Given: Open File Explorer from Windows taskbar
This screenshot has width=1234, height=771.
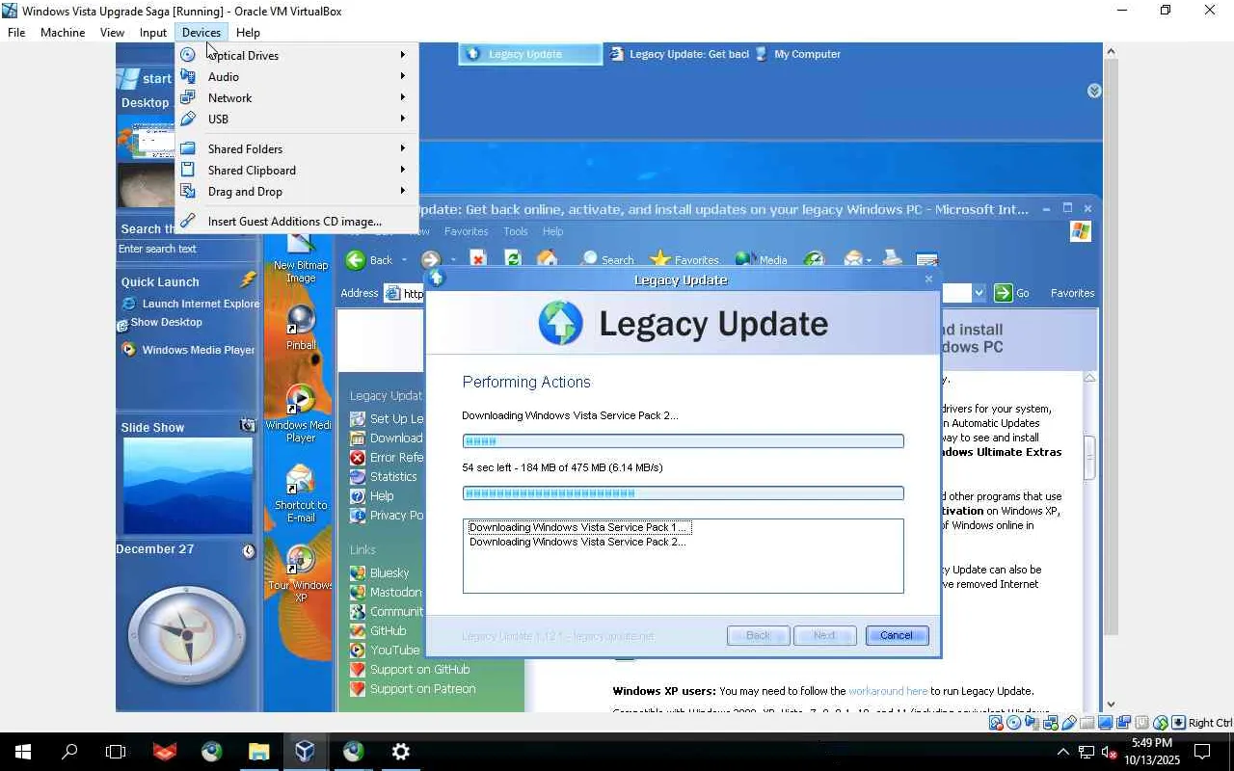Looking at the screenshot, I should [x=258, y=752].
